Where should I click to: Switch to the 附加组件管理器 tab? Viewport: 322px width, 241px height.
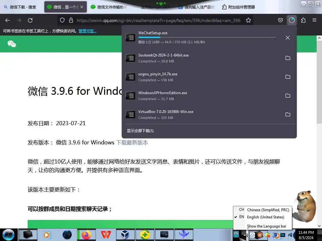tap(239, 7)
